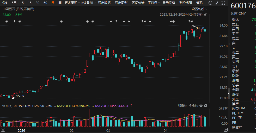Pin the date range with pushpin icon
The image size is (256, 133).
[x=205, y=15]
